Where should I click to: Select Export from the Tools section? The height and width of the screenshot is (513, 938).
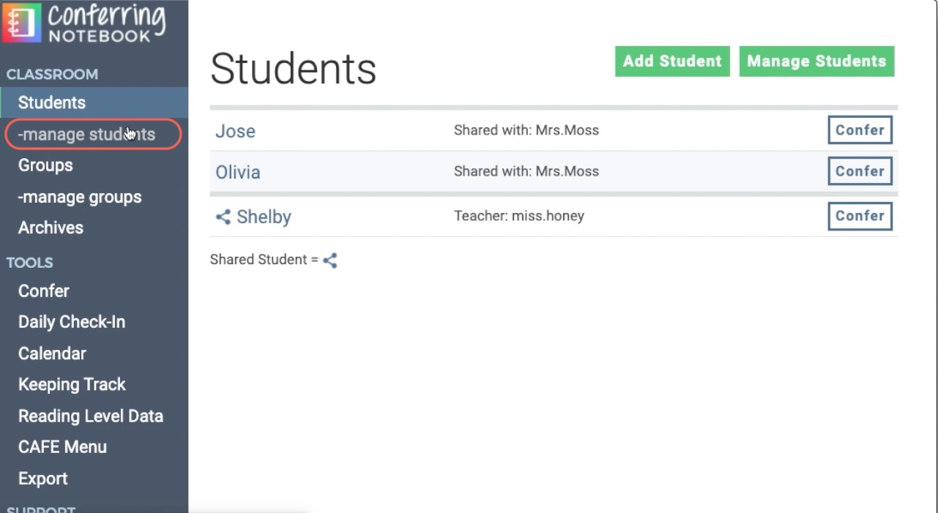point(42,478)
